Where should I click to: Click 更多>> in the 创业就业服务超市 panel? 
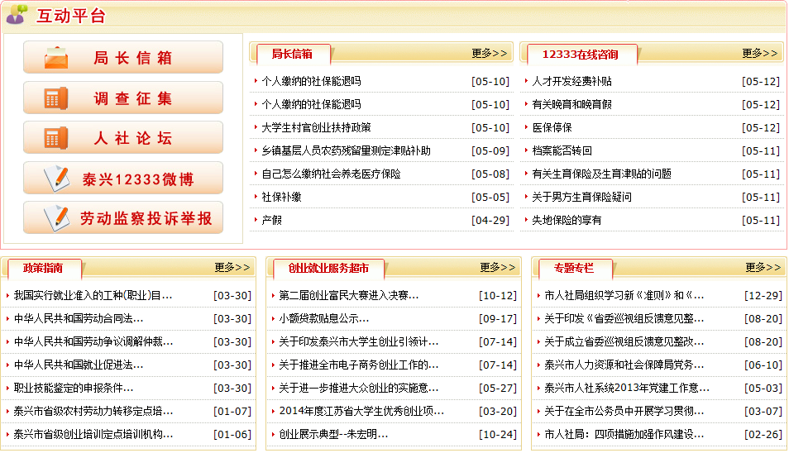pos(498,268)
